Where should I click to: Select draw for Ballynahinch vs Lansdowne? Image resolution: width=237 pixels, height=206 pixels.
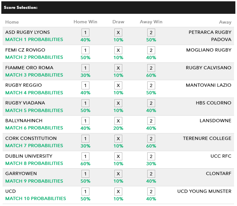pos(118,121)
